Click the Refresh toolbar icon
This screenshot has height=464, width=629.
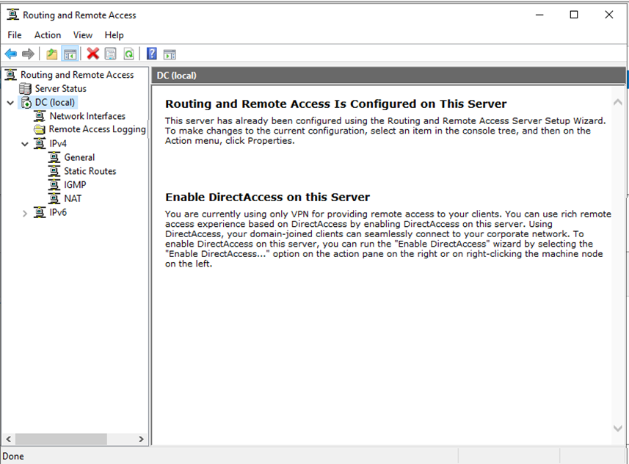(x=128, y=54)
